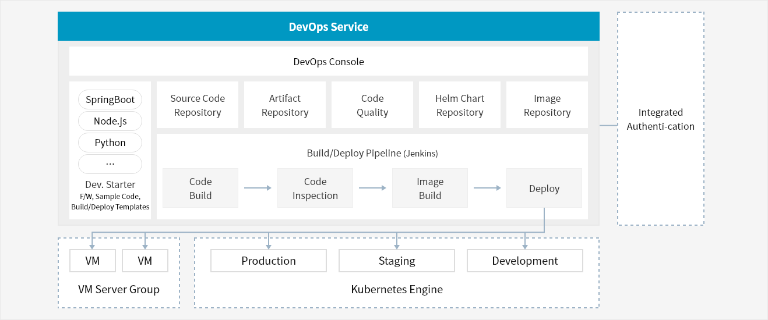
Task: Open the Helm Chart Repository box
Action: tap(460, 105)
